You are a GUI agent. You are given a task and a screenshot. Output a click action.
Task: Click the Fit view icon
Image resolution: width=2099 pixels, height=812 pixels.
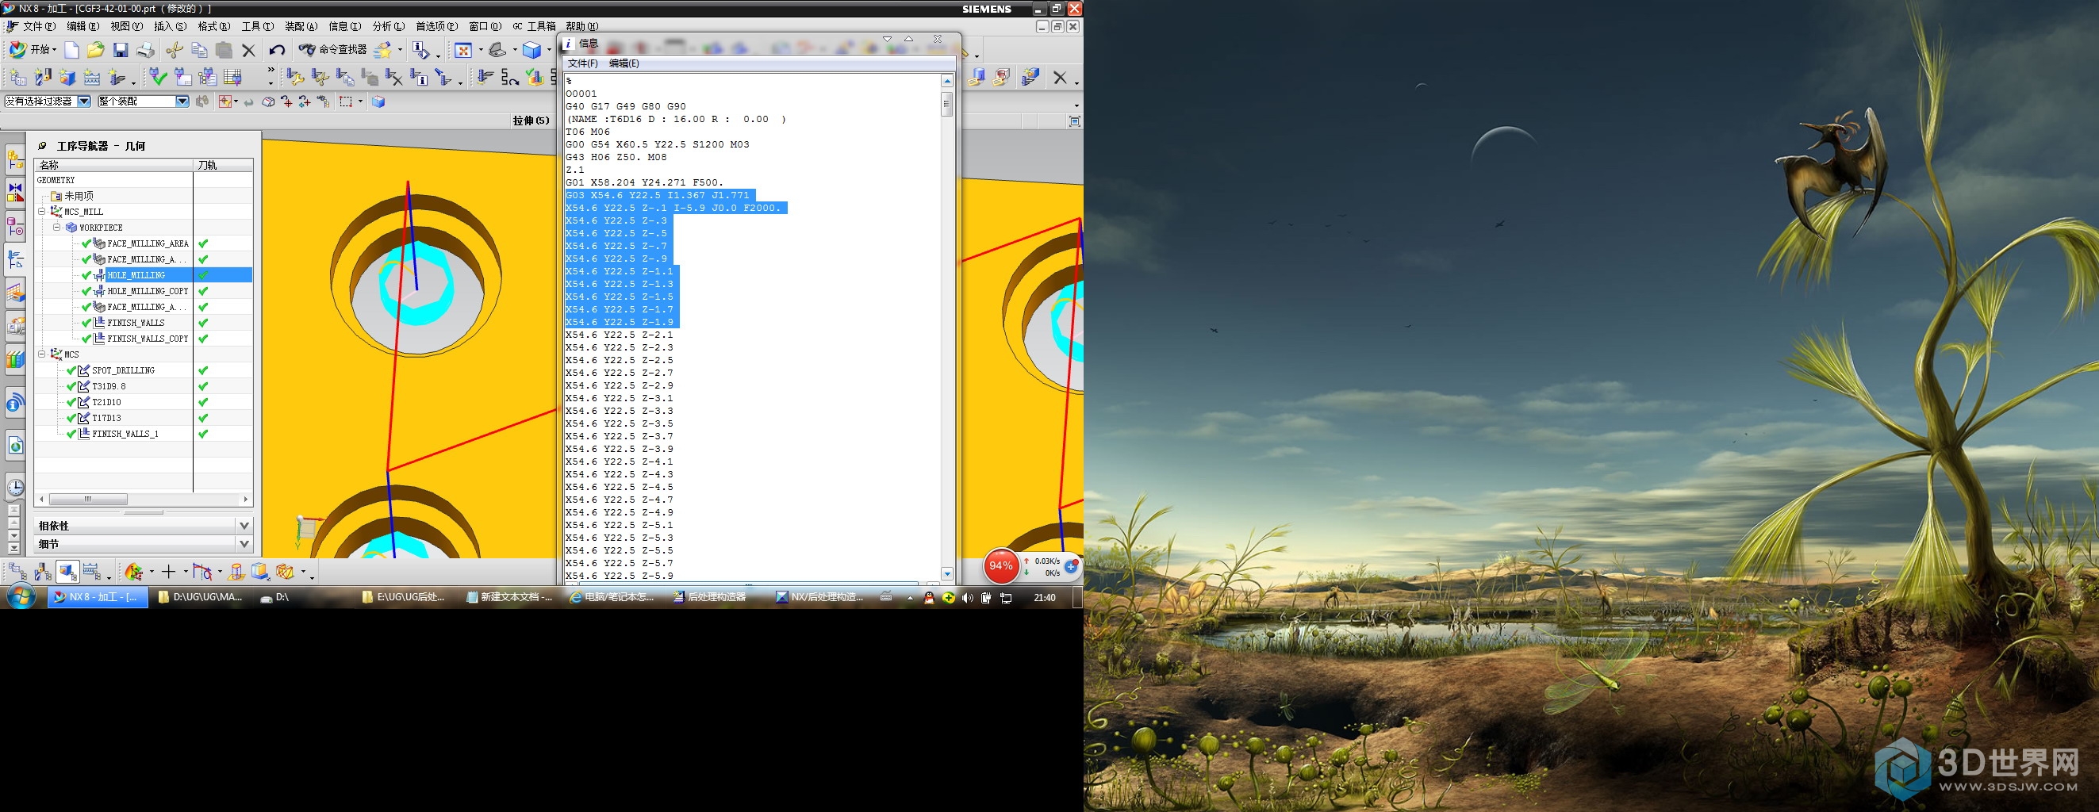pyautogui.click(x=462, y=51)
